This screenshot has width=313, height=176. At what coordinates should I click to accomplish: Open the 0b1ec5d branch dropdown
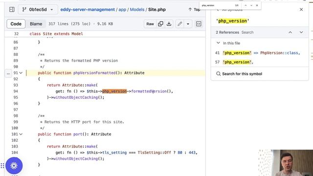coord(38,10)
